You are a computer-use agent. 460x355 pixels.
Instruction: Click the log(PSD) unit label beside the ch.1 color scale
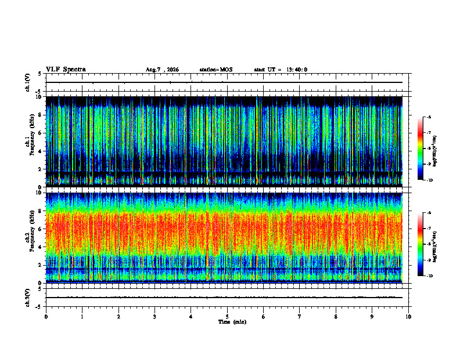435,151
